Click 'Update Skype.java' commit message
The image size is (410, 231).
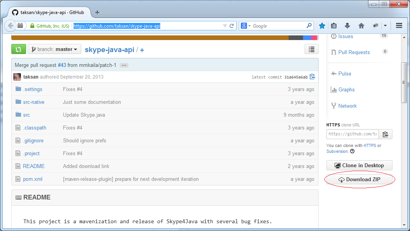tap(84, 115)
